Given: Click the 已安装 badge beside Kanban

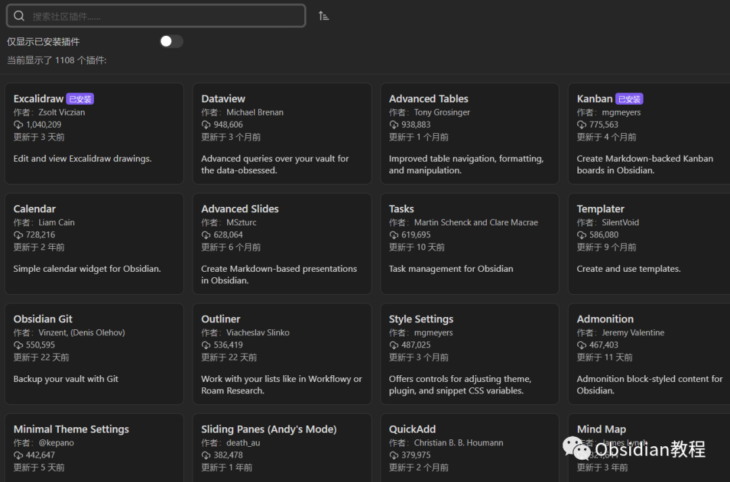Looking at the screenshot, I should click(x=629, y=99).
